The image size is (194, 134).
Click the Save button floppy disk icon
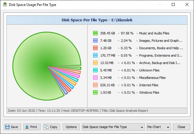coord(7,127)
